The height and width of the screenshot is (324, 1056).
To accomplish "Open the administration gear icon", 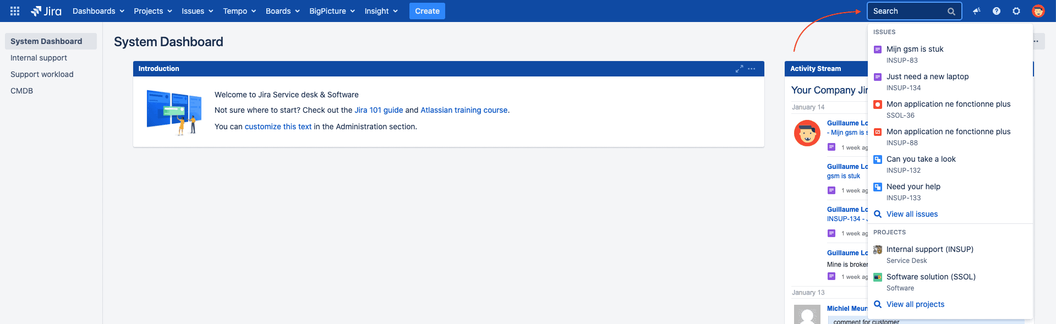I will click(x=1016, y=11).
